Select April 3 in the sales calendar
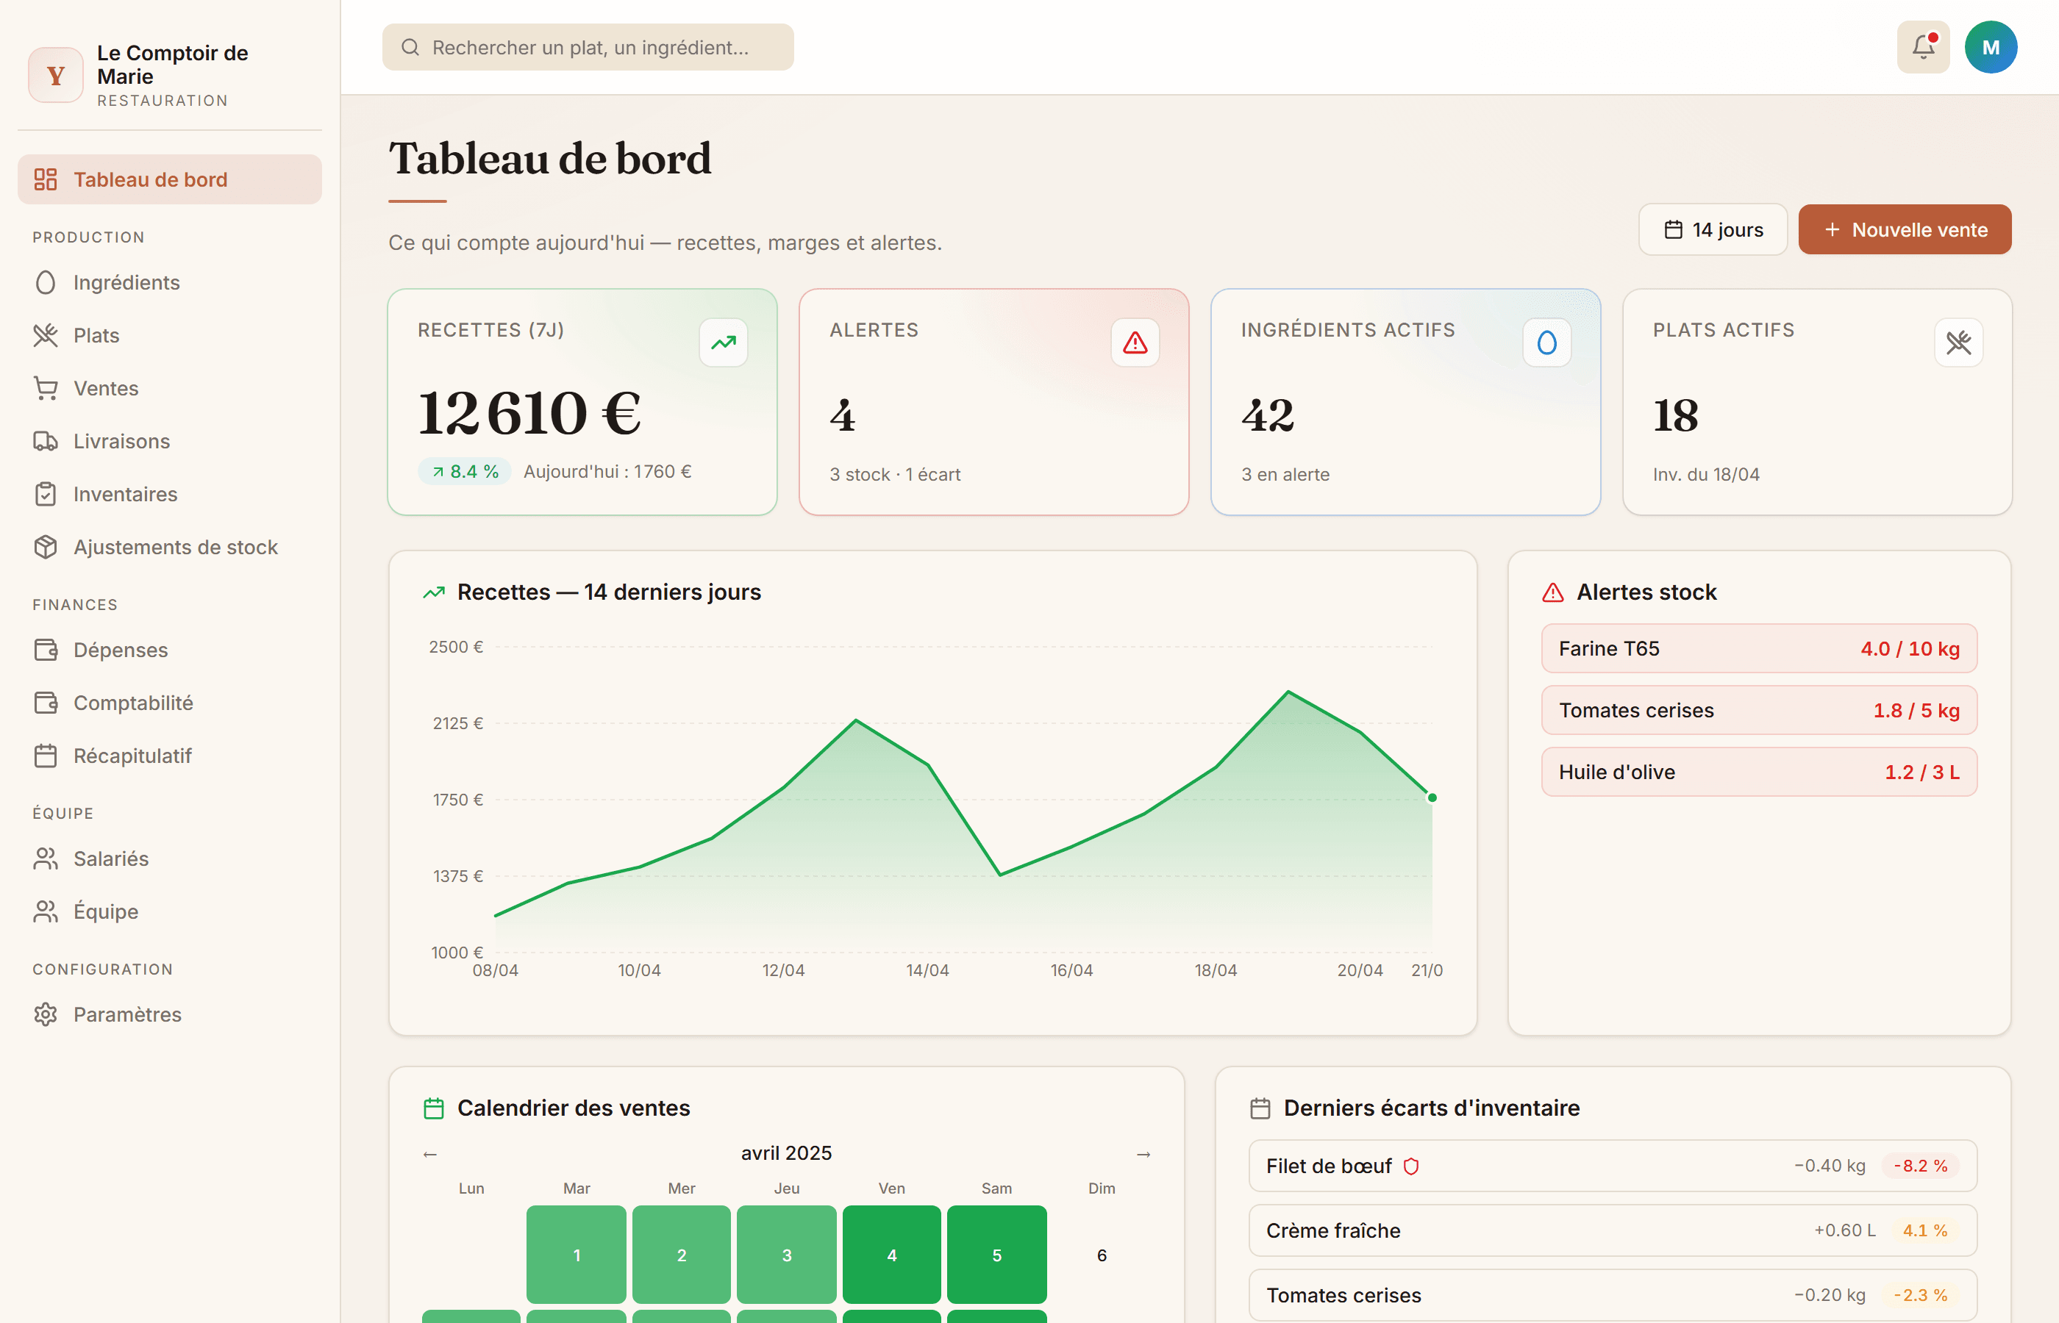The height and width of the screenshot is (1323, 2059). point(786,1254)
